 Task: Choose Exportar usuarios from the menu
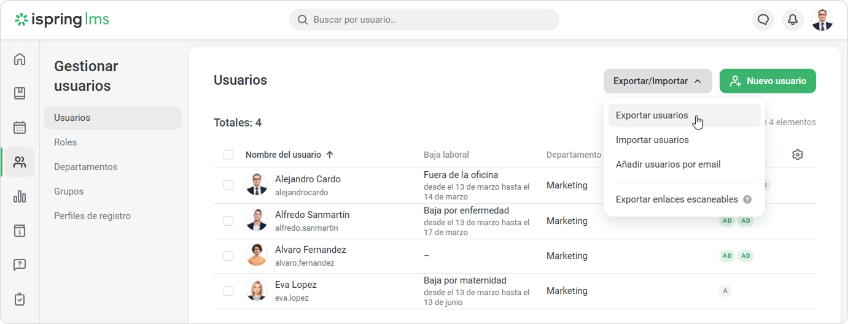pyautogui.click(x=652, y=115)
